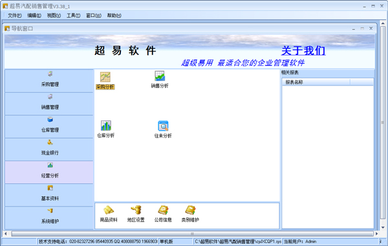
Task: Click the 超易软件 banner title
Action: (x=125, y=50)
